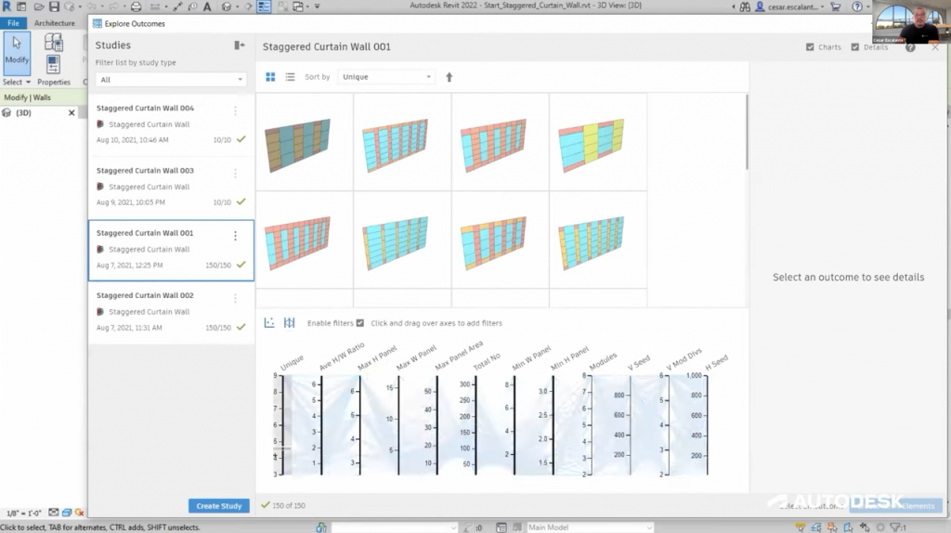Click 'Aug 7, 2021, 12:25 PM' date text
The image size is (951, 533).
129,265
